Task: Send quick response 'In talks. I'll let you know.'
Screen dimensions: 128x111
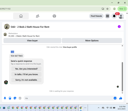Action: coord(26,74)
